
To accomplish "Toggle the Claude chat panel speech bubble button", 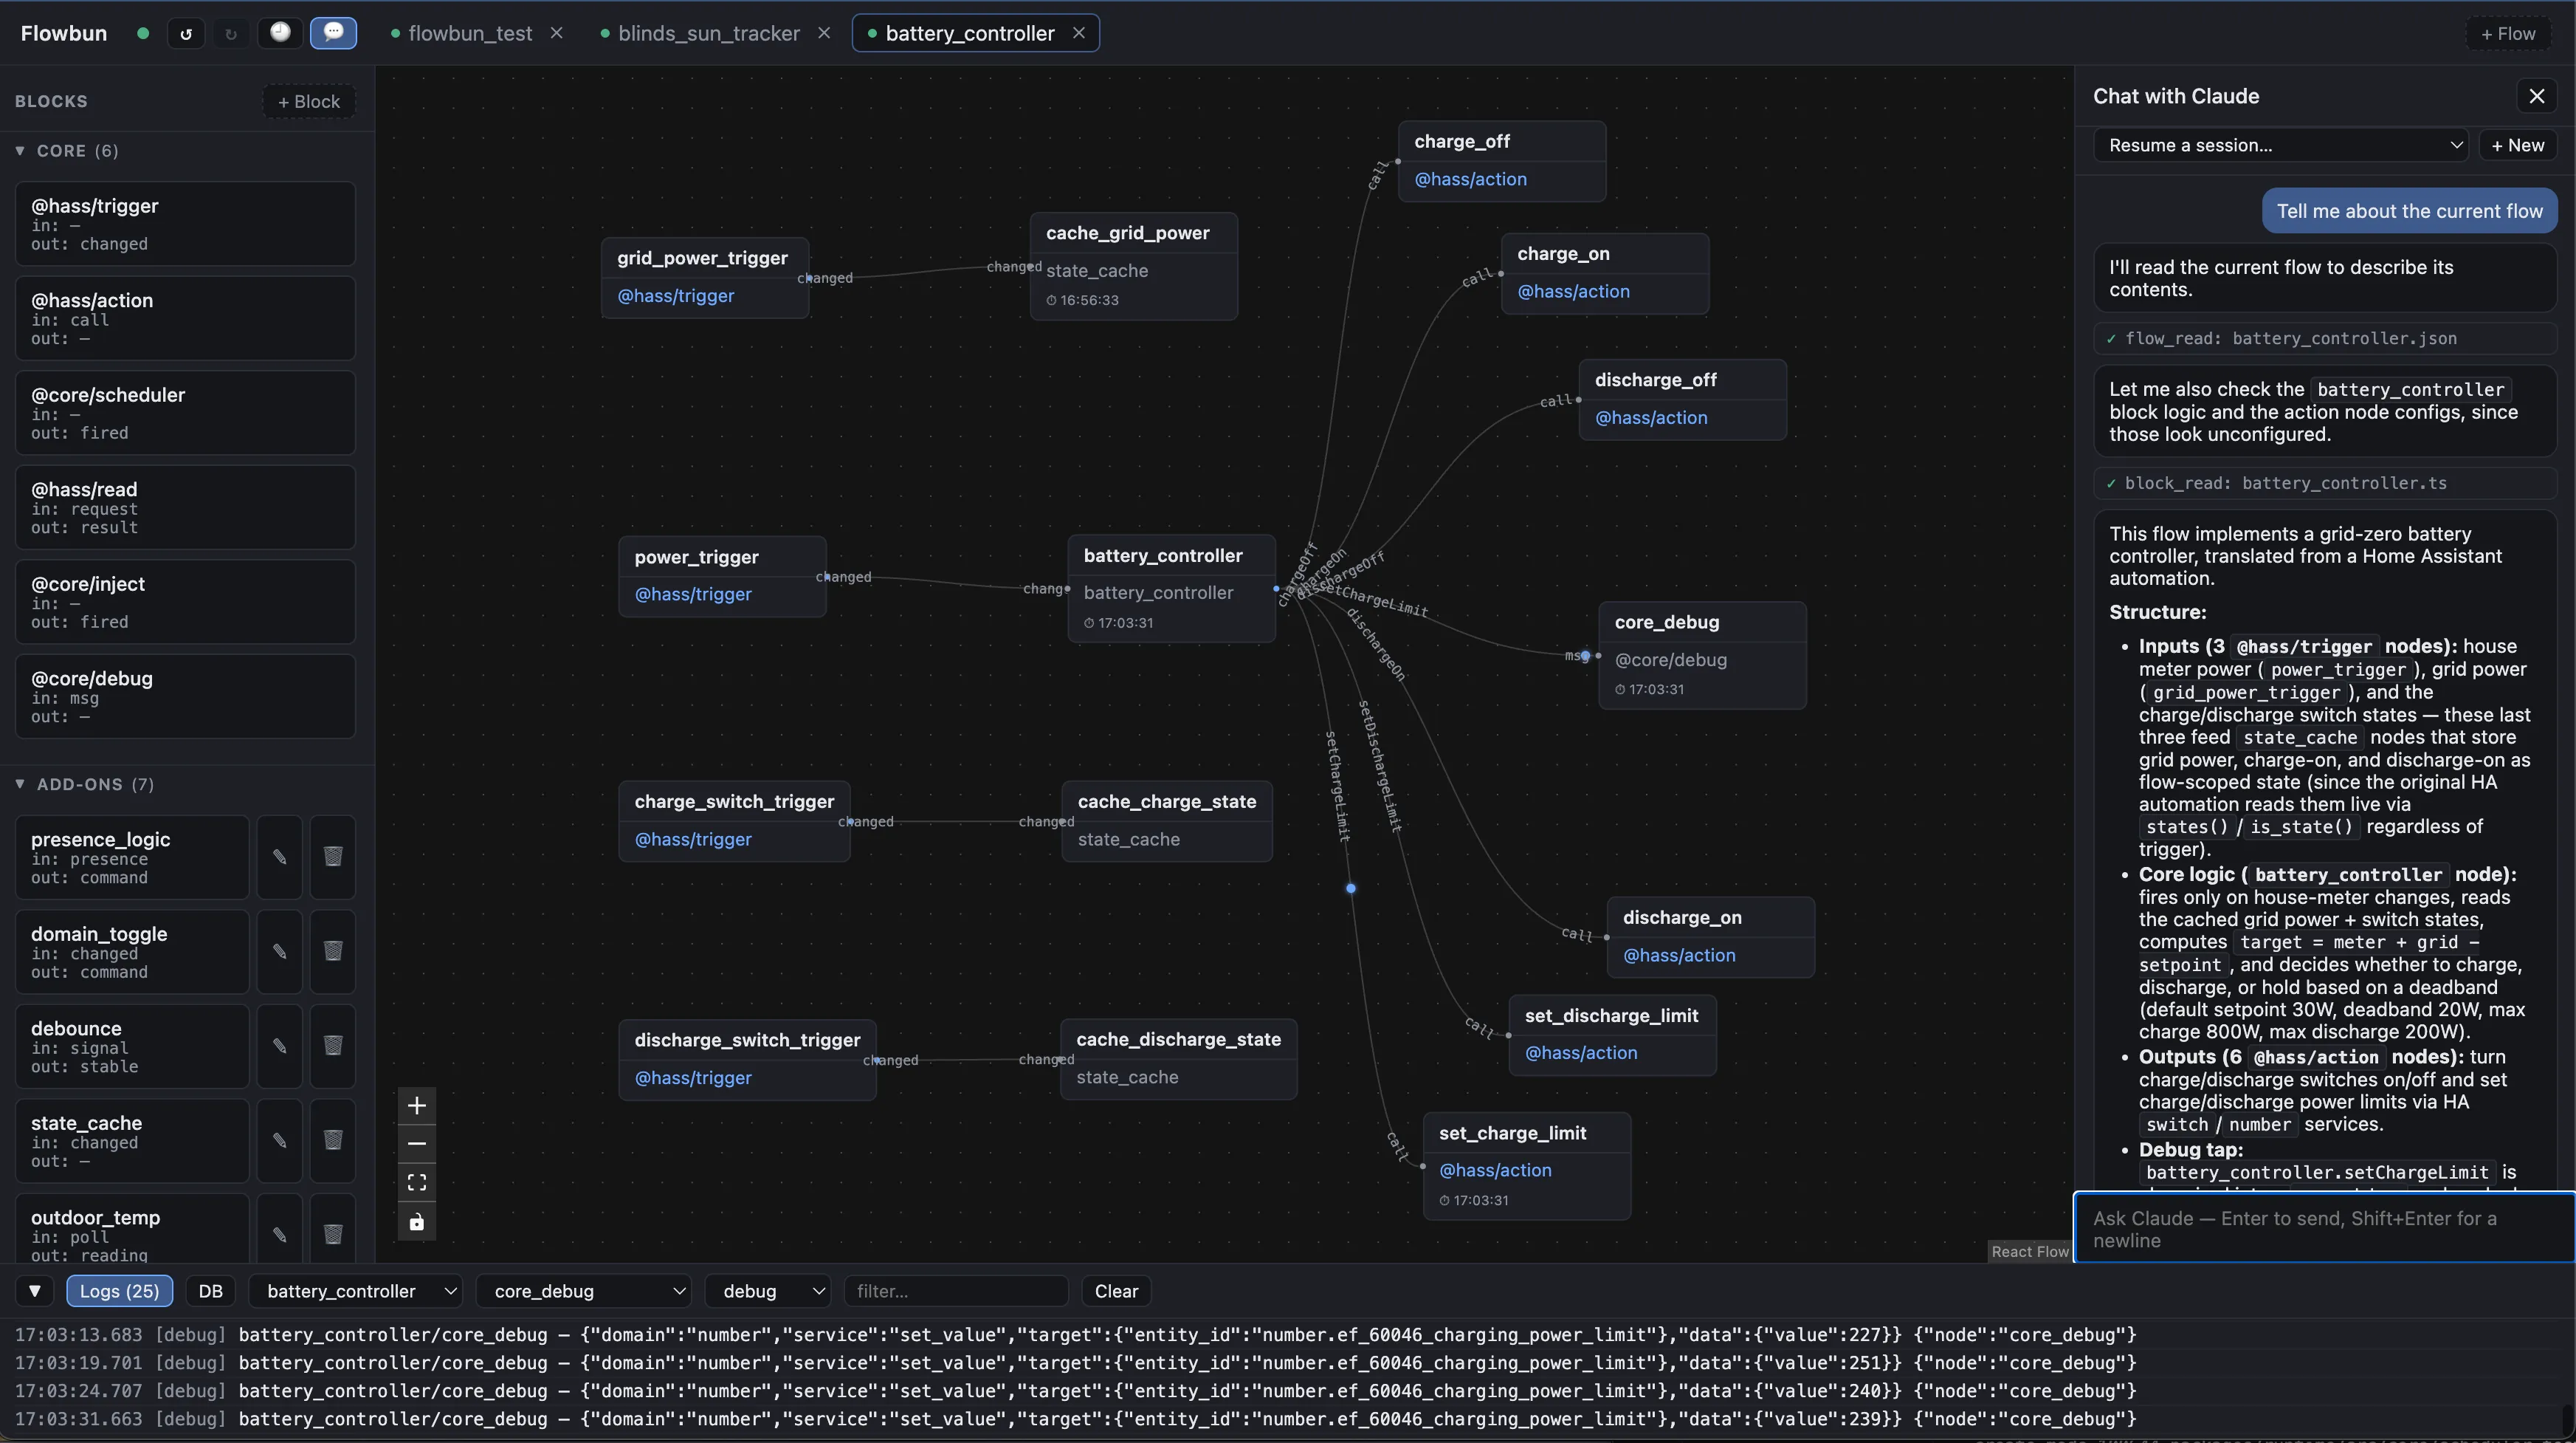I will 334,33.
